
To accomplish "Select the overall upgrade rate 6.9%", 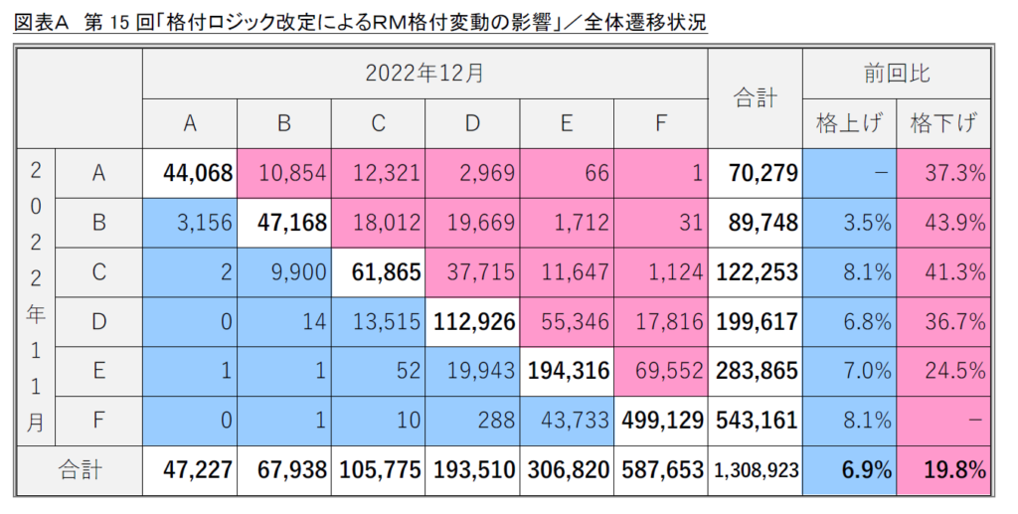I will click(848, 470).
